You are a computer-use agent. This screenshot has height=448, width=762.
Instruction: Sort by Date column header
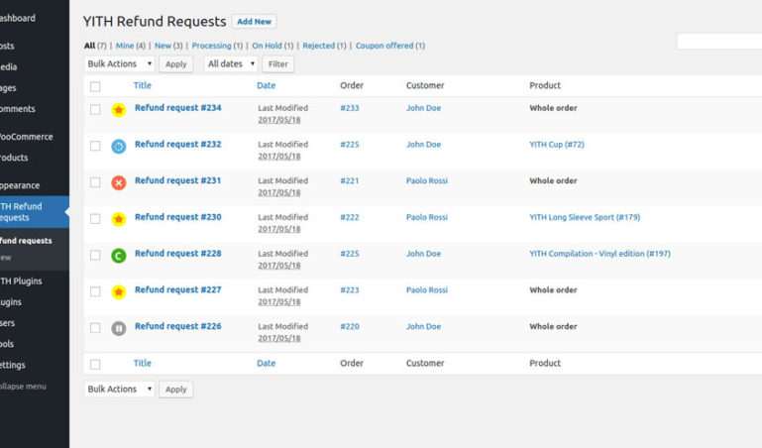[266, 85]
